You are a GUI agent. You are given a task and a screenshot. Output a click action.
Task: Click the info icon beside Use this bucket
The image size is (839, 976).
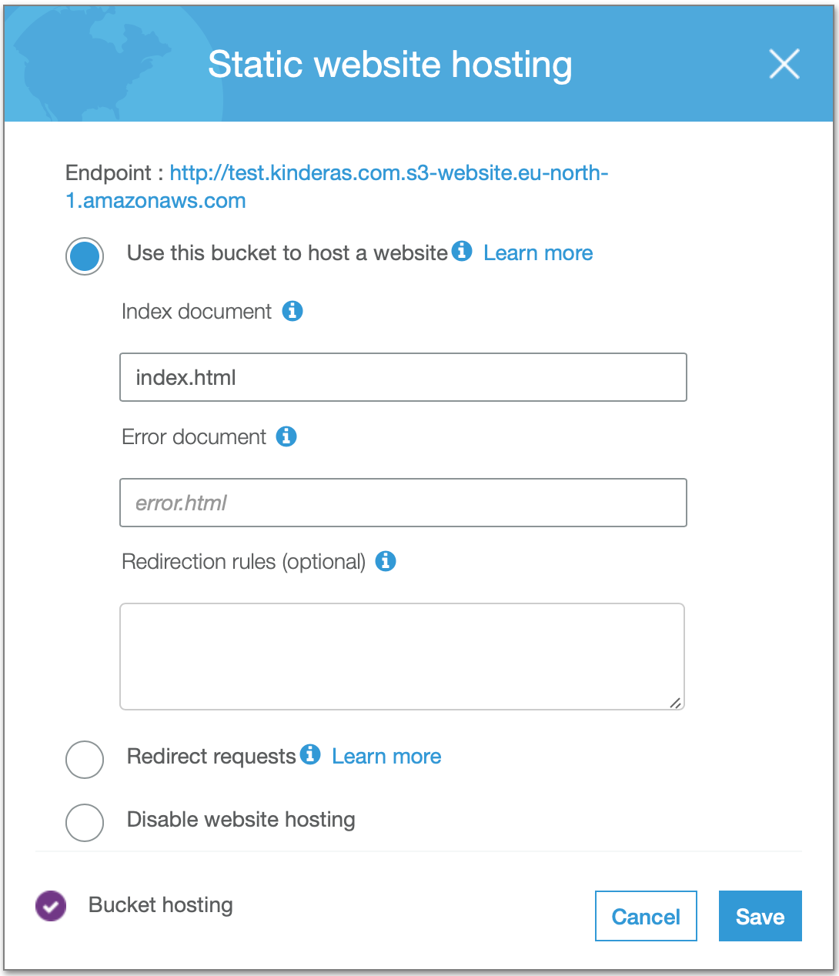coord(461,251)
